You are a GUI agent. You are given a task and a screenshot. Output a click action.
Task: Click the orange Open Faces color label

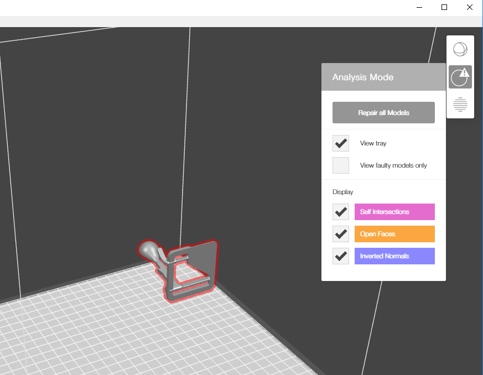[x=394, y=234]
